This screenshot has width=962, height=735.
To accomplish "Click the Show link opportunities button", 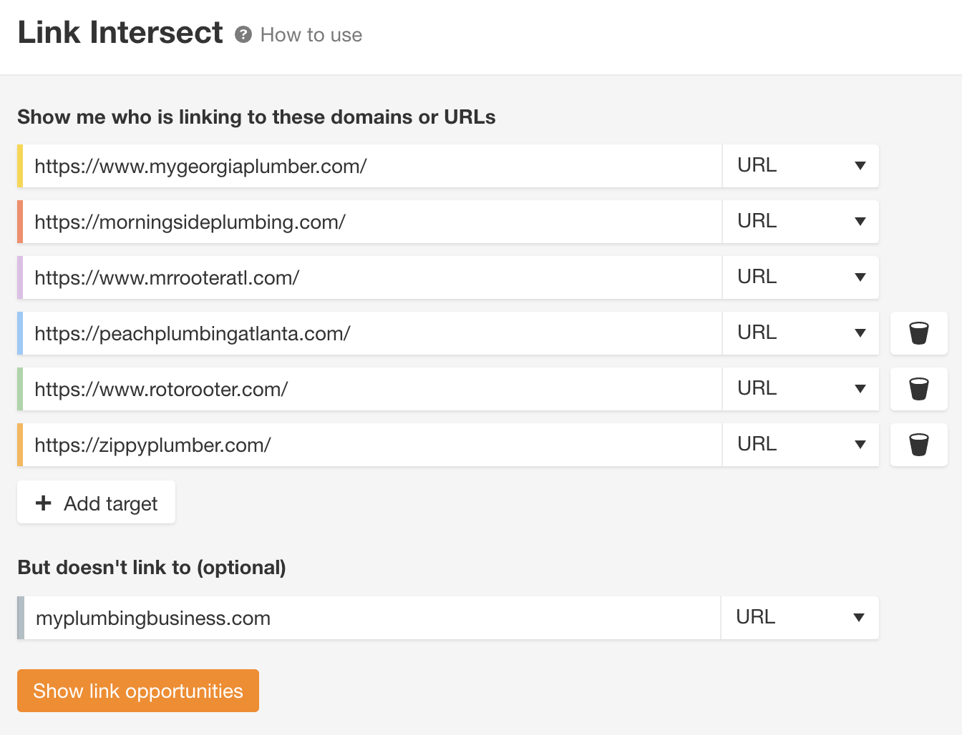I will click(x=137, y=691).
